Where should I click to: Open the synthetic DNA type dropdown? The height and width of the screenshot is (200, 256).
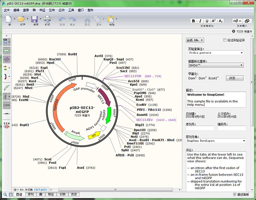click(x=195, y=40)
